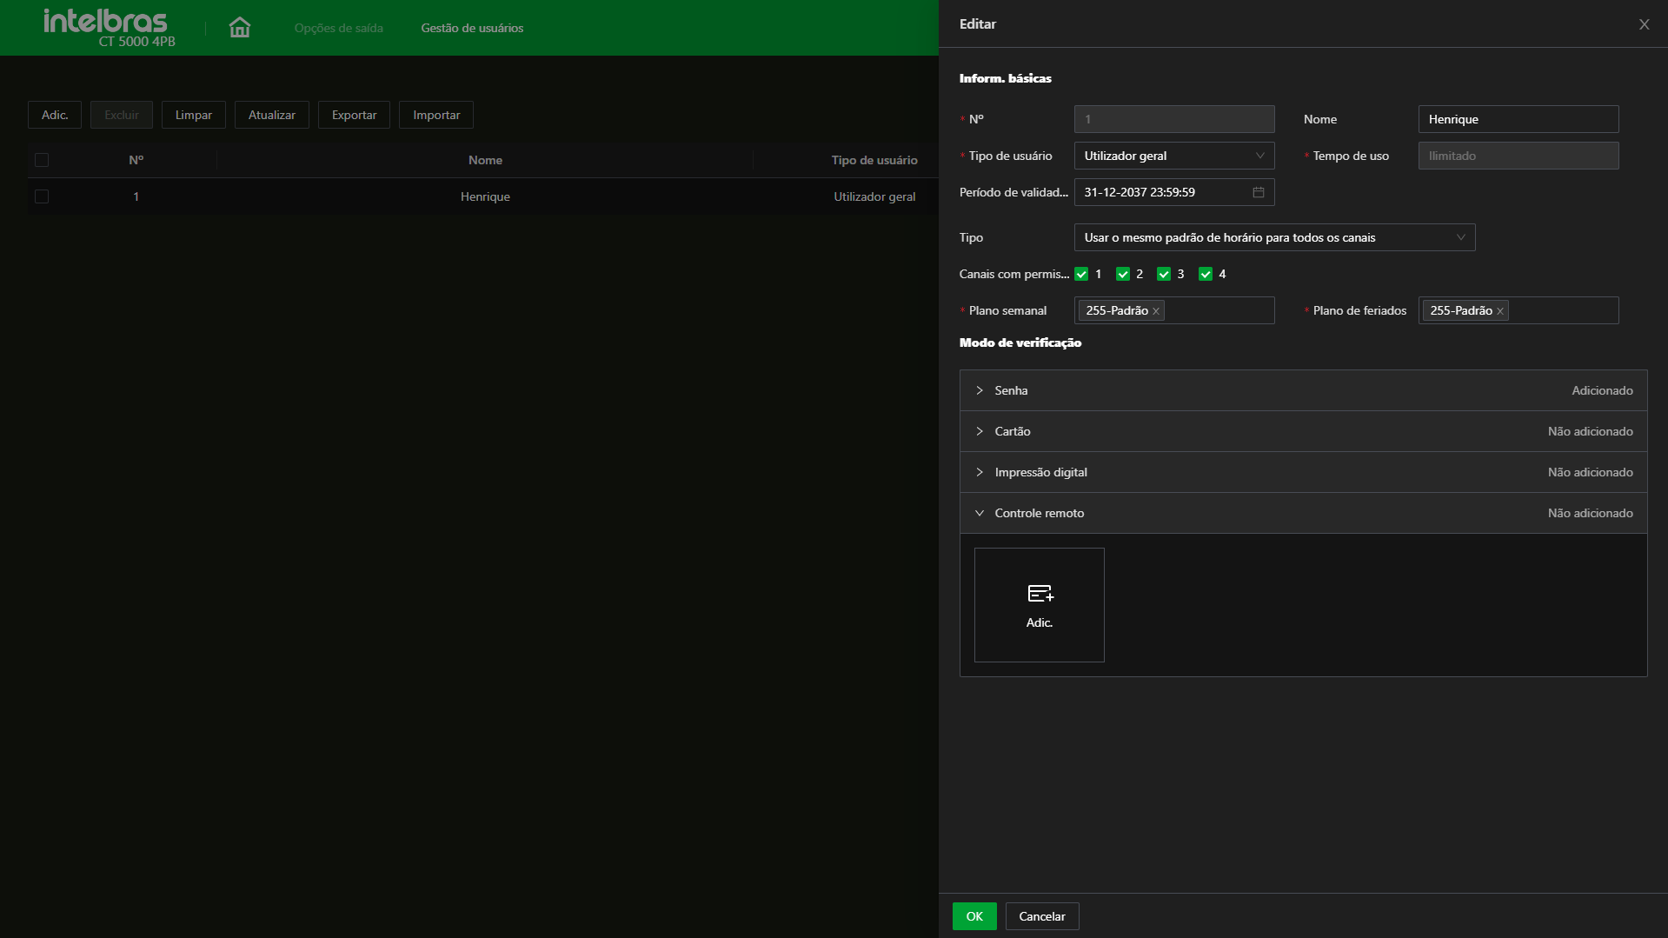Click the Nome input field
Screen dimensions: 1668x938
pyautogui.click(x=1518, y=120)
